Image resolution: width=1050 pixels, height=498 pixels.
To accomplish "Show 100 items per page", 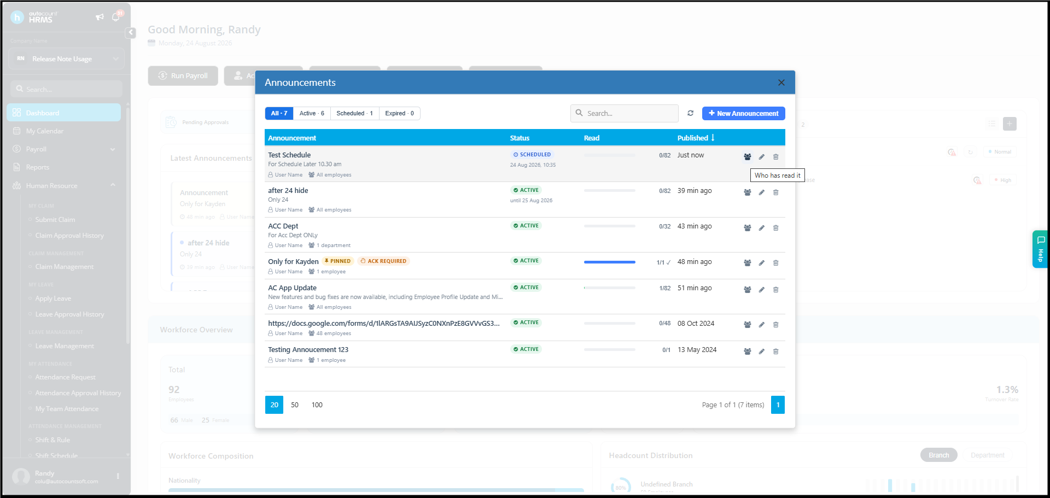I will [317, 405].
